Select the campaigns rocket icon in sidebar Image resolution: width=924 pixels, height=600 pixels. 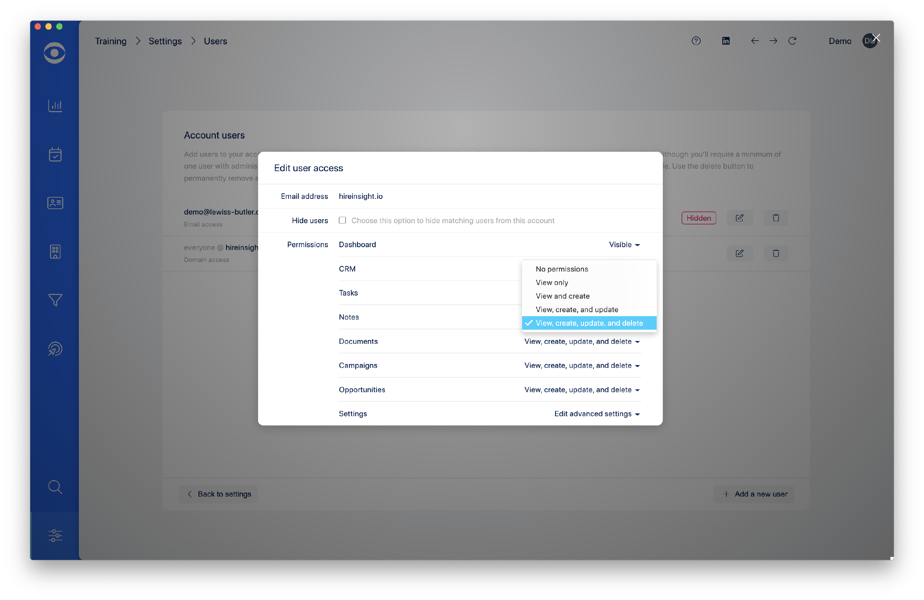[x=55, y=348]
